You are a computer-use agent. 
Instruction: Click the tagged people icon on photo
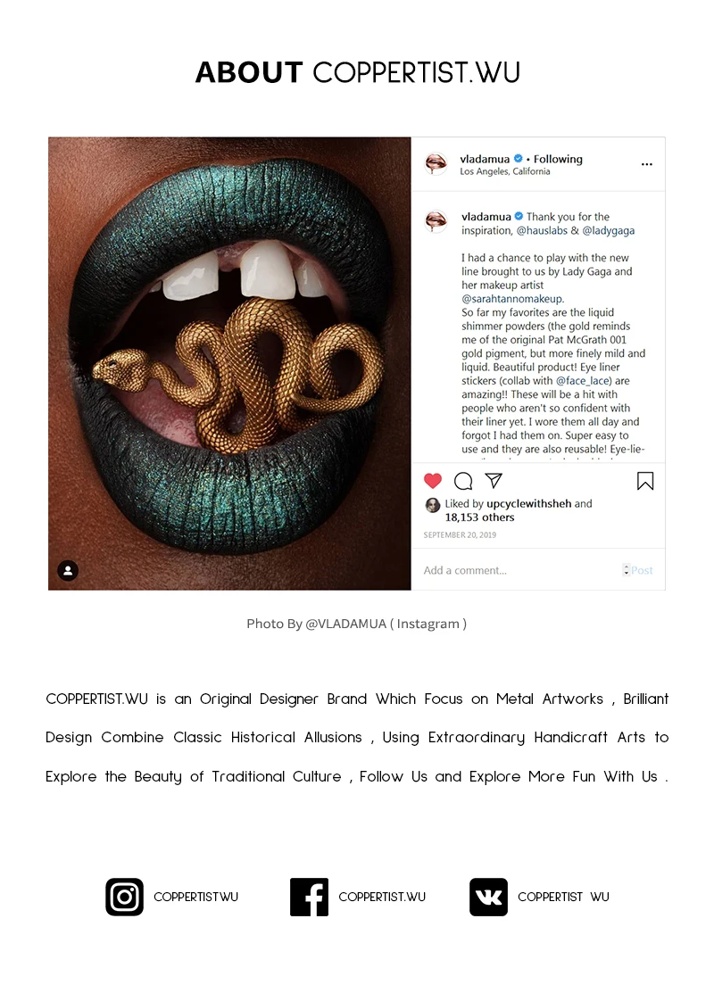coord(68,571)
